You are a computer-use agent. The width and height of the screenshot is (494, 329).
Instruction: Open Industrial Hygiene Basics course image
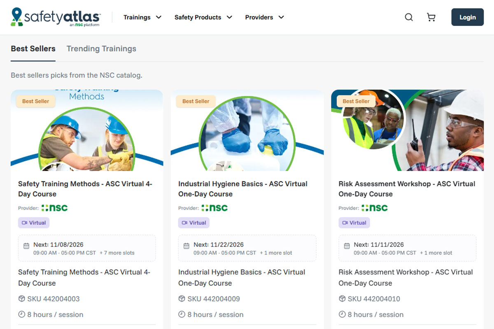click(x=247, y=130)
